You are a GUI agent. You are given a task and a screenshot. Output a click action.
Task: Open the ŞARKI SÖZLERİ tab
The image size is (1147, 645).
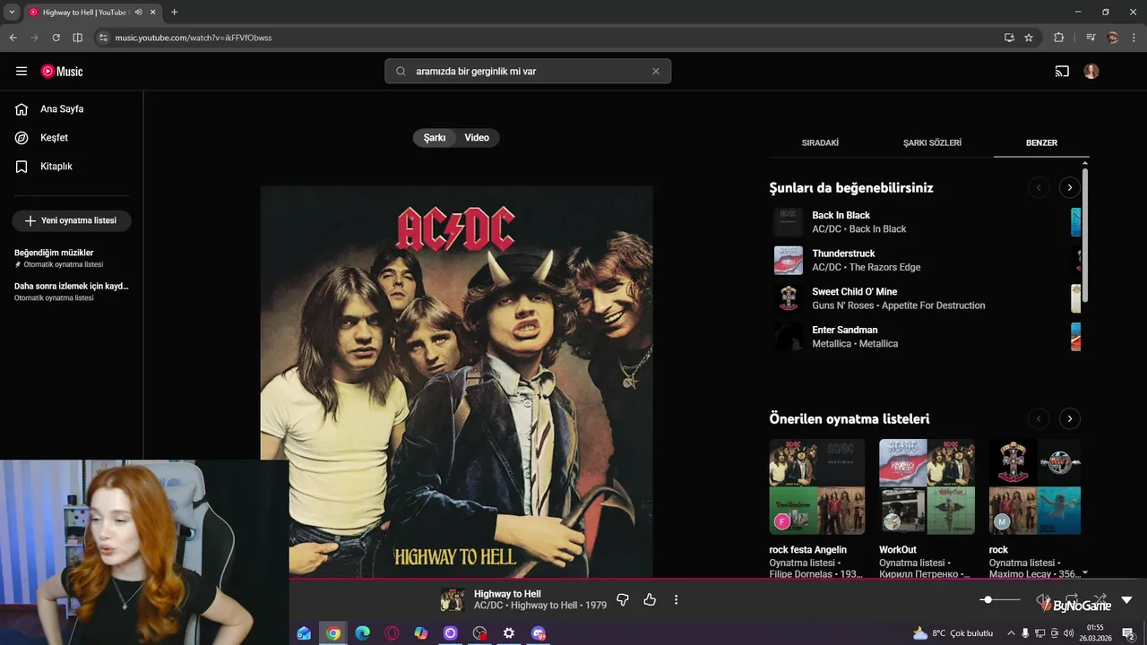pos(932,142)
